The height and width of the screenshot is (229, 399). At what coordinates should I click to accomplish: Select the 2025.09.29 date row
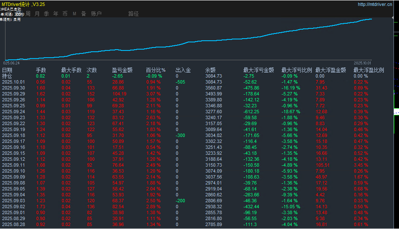tap(14, 94)
